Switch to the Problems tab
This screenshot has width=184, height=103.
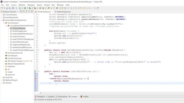40,97
